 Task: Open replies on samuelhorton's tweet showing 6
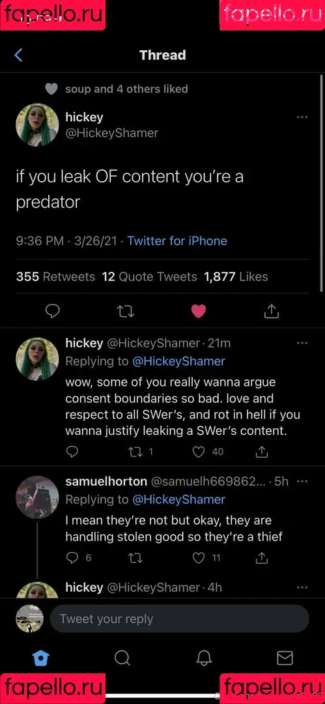click(x=79, y=558)
